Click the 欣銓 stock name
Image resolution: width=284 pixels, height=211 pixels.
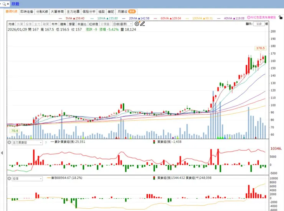coord(15,4)
